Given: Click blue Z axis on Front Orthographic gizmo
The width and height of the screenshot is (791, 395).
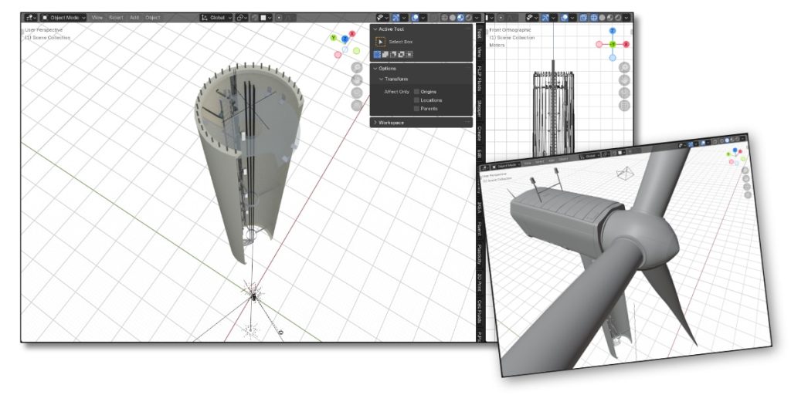Looking at the screenshot, I should pyautogui.click(x=613, y=31).
